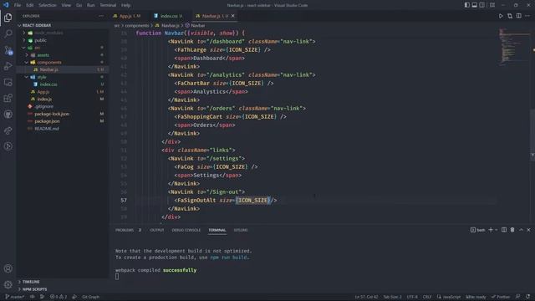Click the master branch indicator

click(15, 297)
